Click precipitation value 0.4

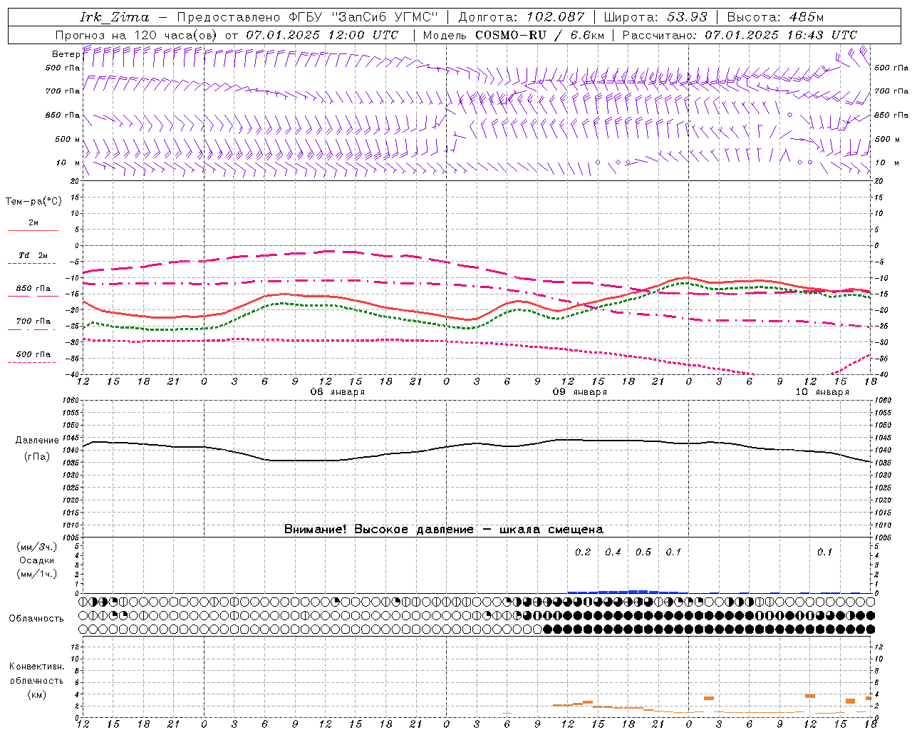[613, 552]
